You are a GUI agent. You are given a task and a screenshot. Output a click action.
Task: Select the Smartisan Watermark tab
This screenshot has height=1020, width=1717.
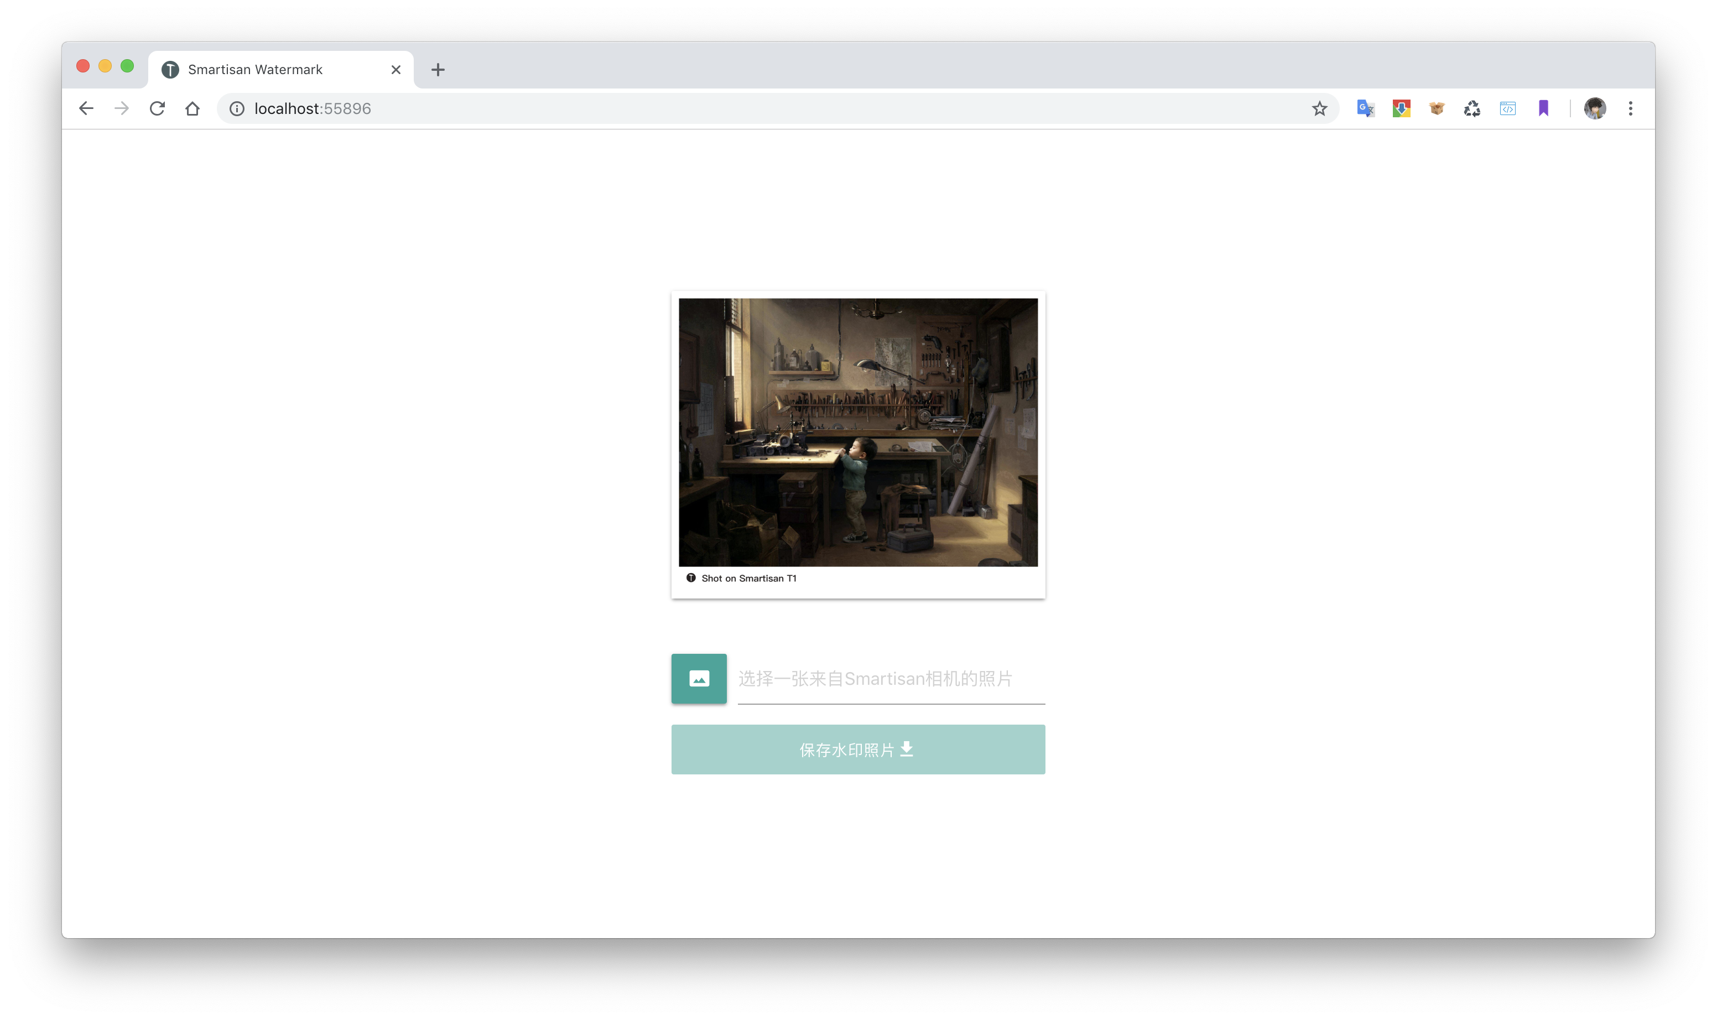coord(280,70)
